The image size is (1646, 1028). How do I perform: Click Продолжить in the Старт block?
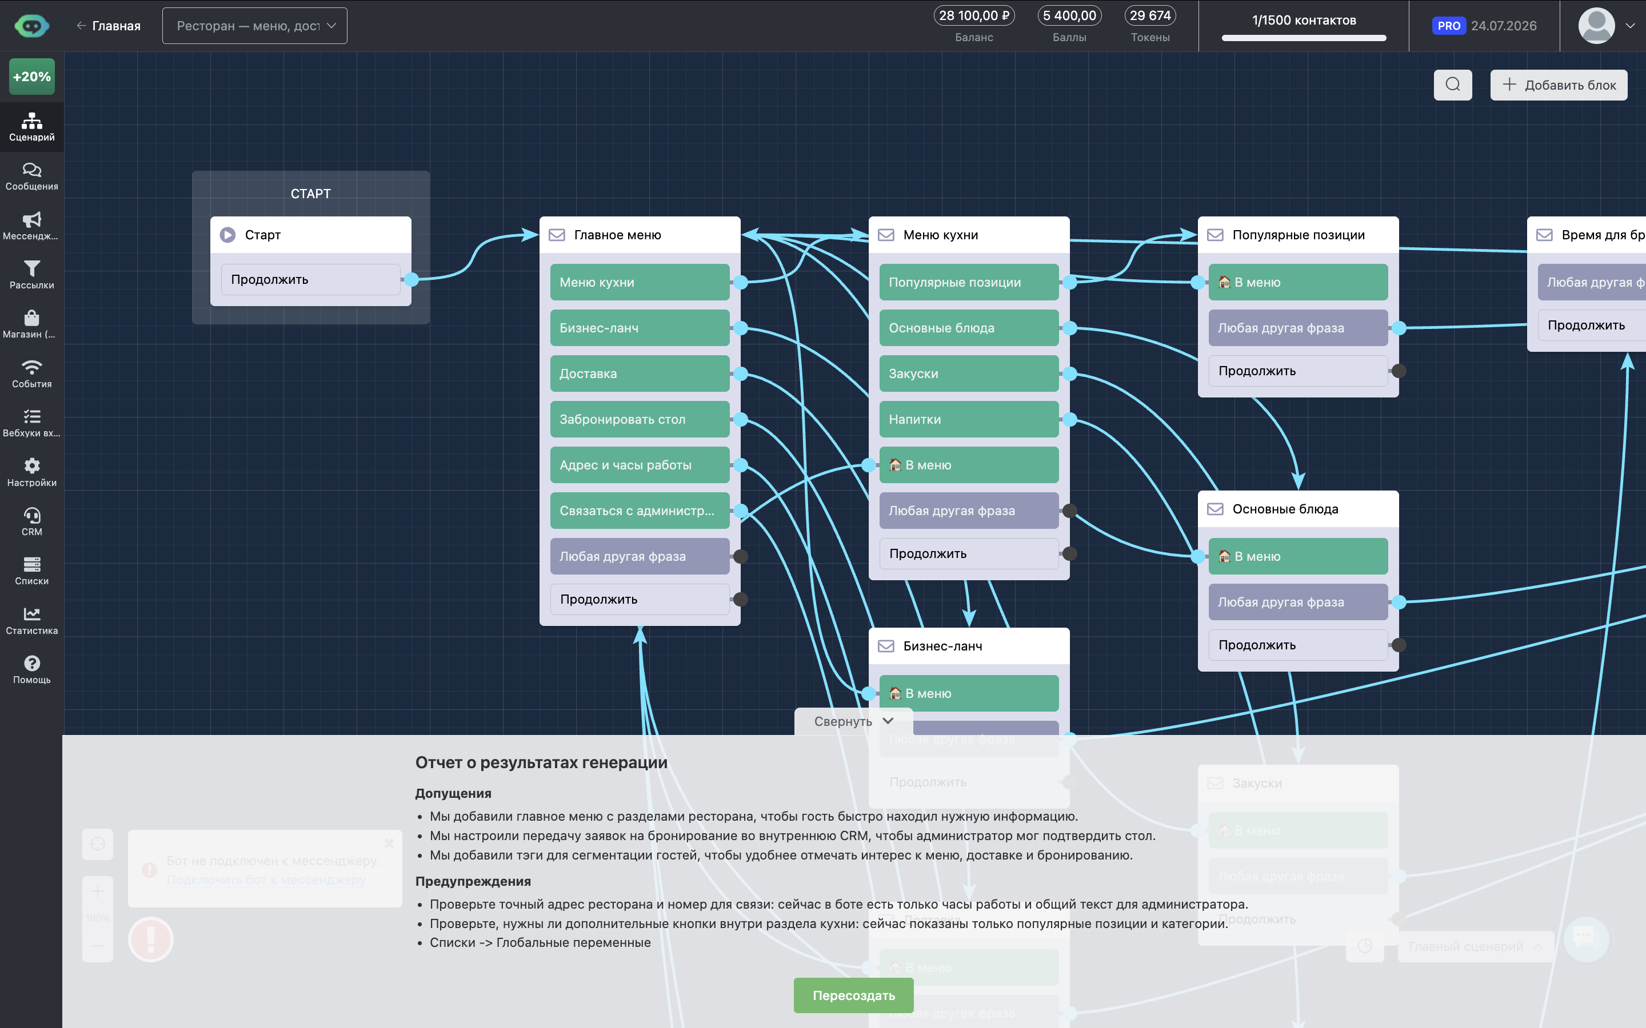click(x=311, y=279)
